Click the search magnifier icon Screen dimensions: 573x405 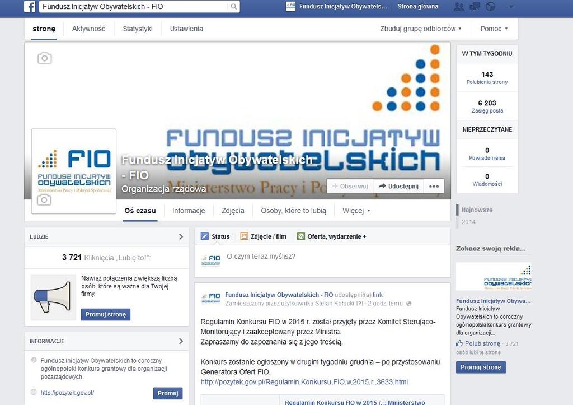click(x=233, y=7)
